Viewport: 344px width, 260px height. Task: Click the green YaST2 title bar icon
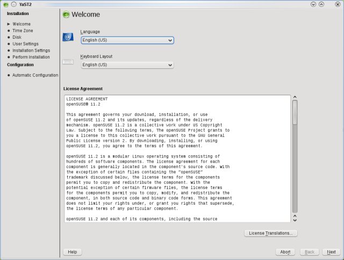coord(6,4)
